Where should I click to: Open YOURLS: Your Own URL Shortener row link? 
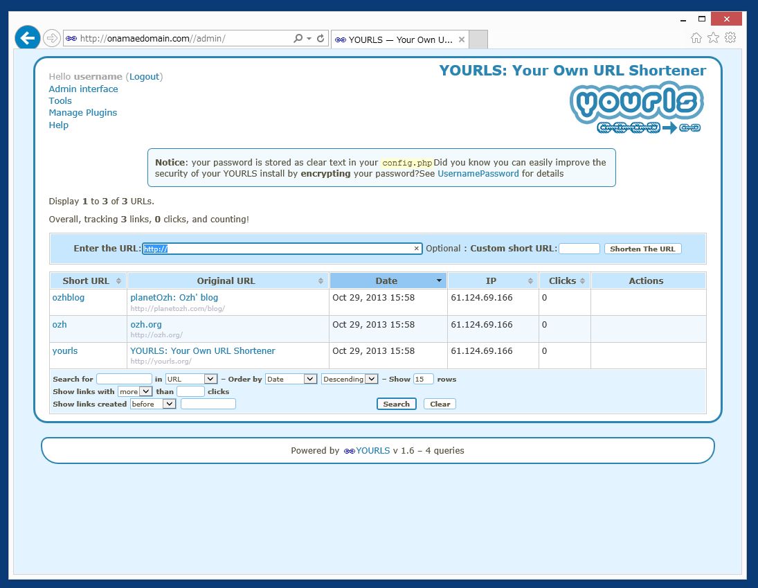tap(203, 351)
